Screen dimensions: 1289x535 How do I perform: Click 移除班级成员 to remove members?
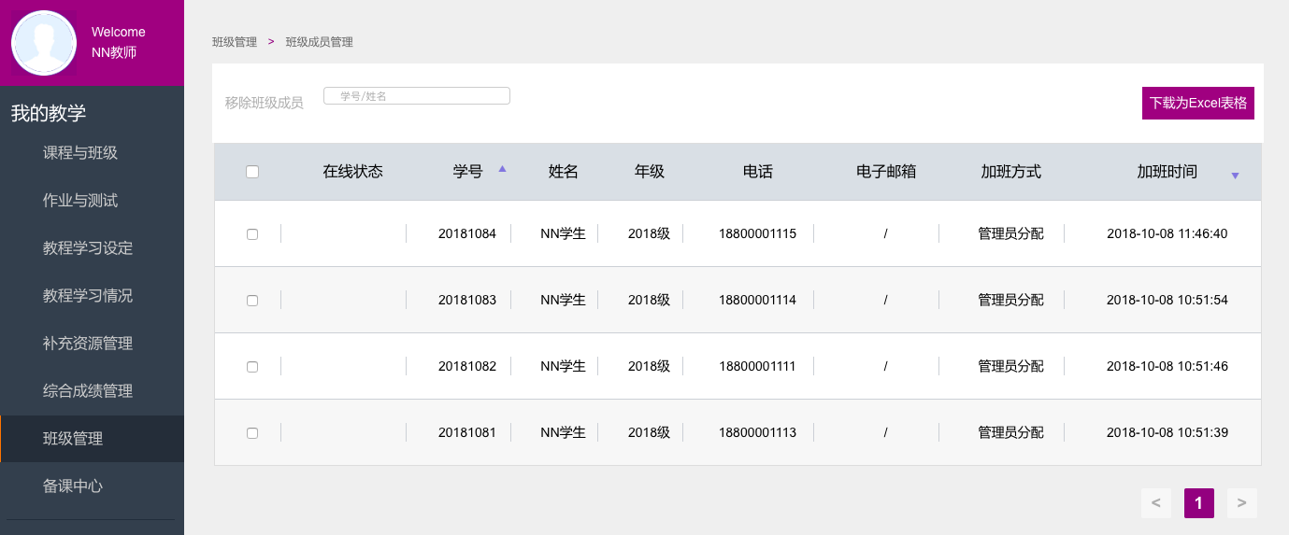pos(265,103)
